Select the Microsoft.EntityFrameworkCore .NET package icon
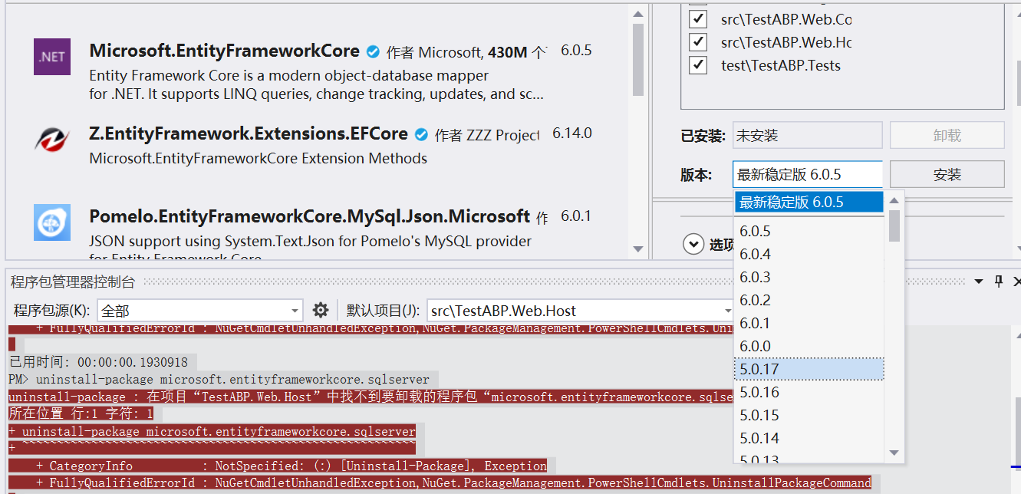This screenshot has width=1021, height=494. (x=52, y=57)
